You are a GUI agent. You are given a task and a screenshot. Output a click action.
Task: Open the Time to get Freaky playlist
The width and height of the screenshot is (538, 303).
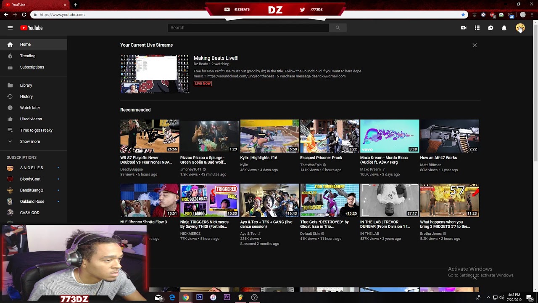coord(34,130)
